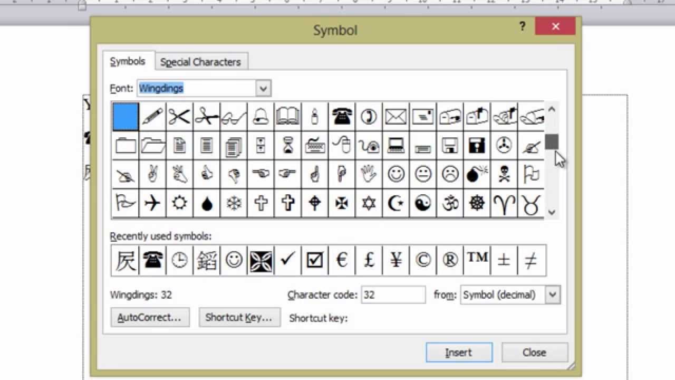
Task: Select the recently used telephone symbol
Action: click(x=152, y=260)
